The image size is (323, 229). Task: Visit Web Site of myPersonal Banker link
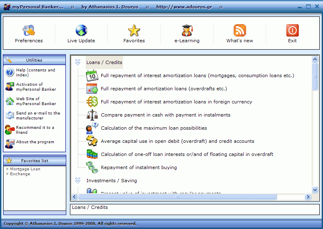coord(36,101)
